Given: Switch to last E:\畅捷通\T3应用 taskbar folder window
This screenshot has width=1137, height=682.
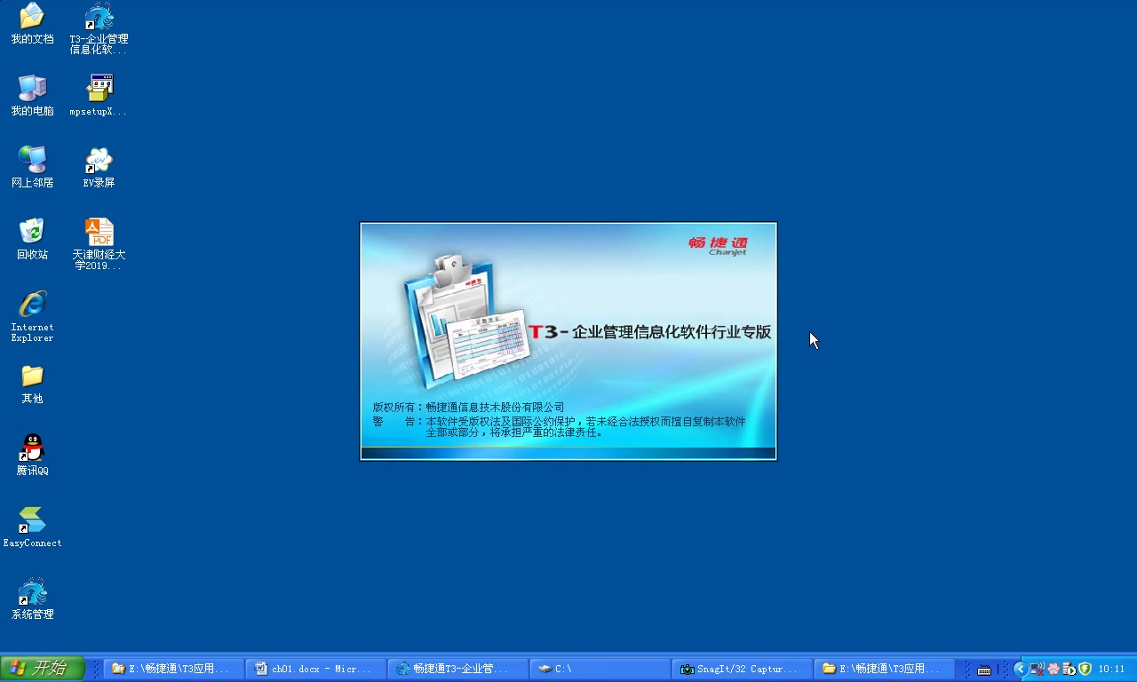Looking at the screenshot, I should 885,669.
